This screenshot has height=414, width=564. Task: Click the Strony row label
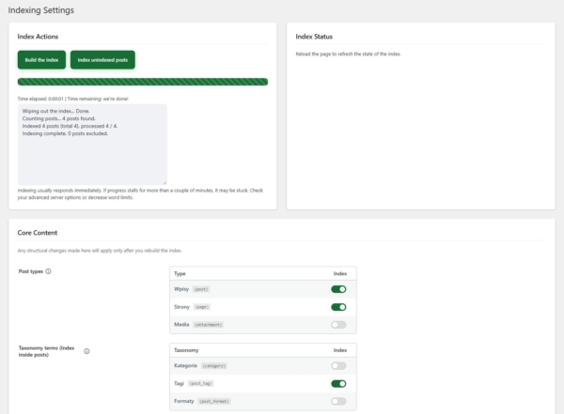(181, 307)
